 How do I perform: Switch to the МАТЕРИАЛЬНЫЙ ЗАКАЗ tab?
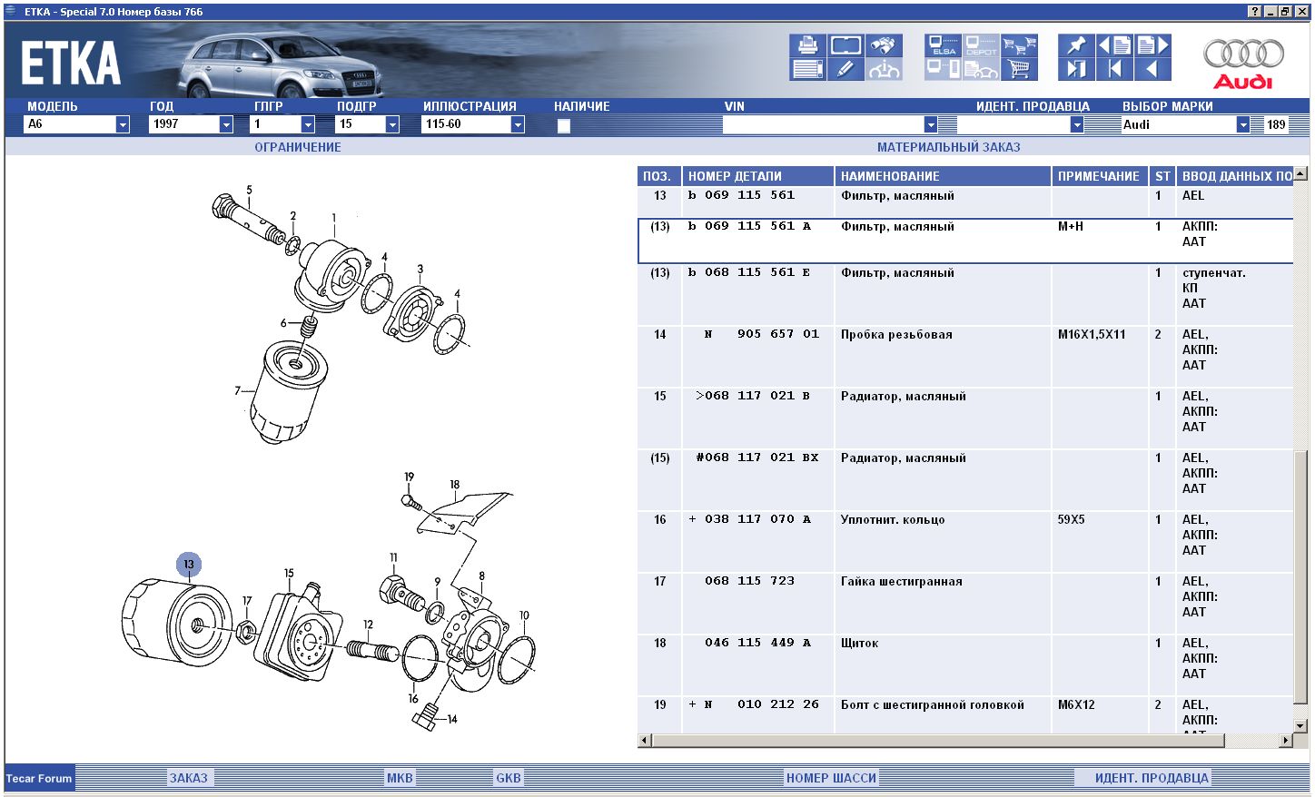949,147
